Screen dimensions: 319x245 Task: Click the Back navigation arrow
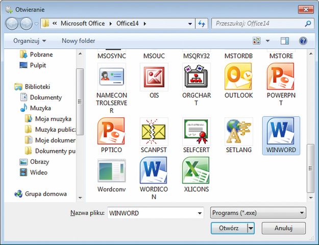click(12, 23)
